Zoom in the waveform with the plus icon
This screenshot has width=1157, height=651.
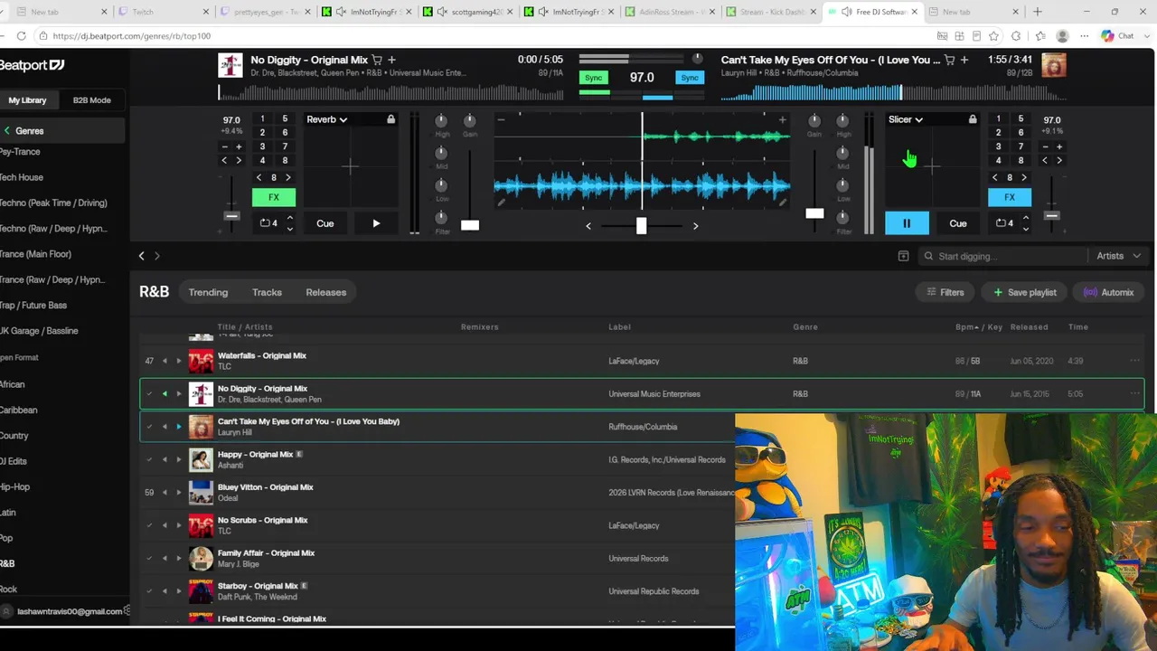tap(782, 119)
